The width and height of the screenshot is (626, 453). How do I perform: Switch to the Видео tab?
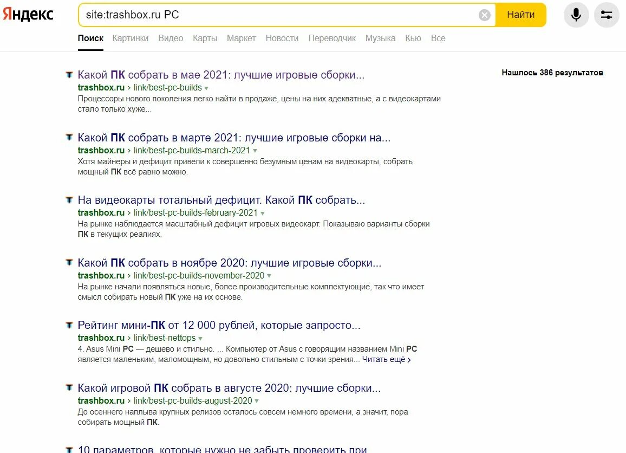171,38
